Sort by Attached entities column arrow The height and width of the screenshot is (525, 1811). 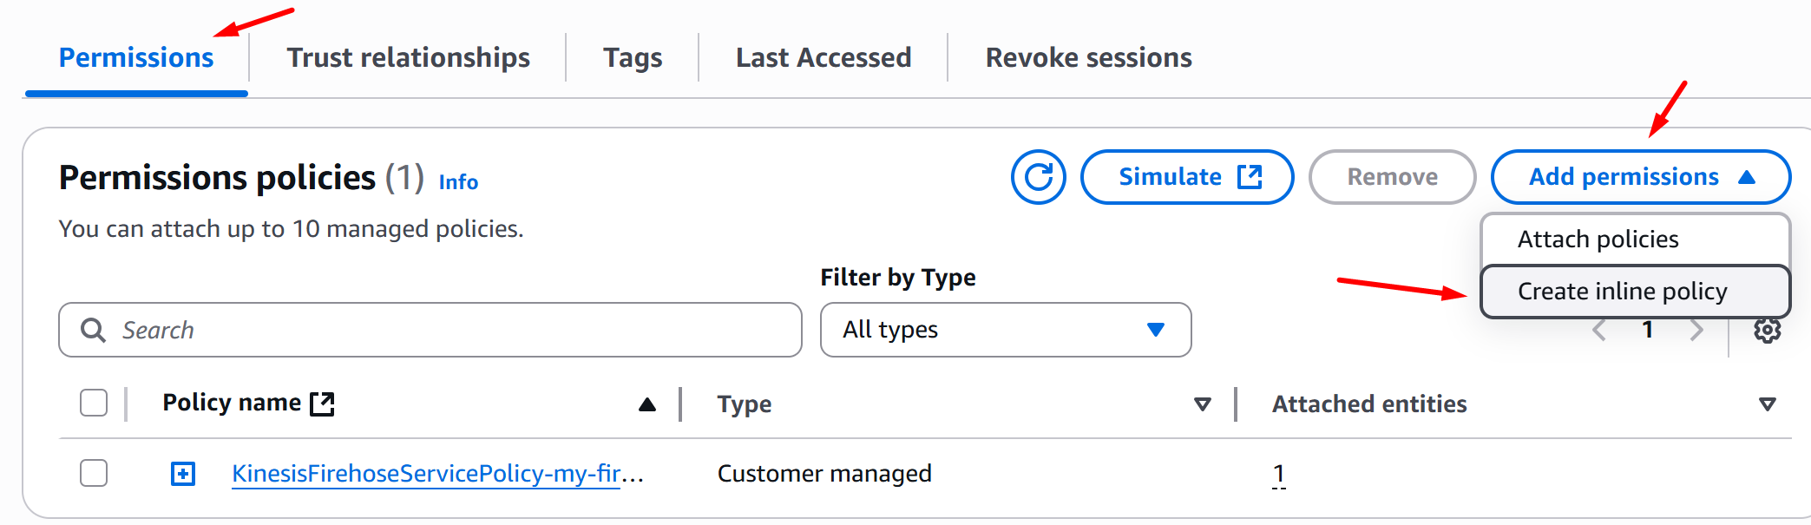click(1767, 404)
